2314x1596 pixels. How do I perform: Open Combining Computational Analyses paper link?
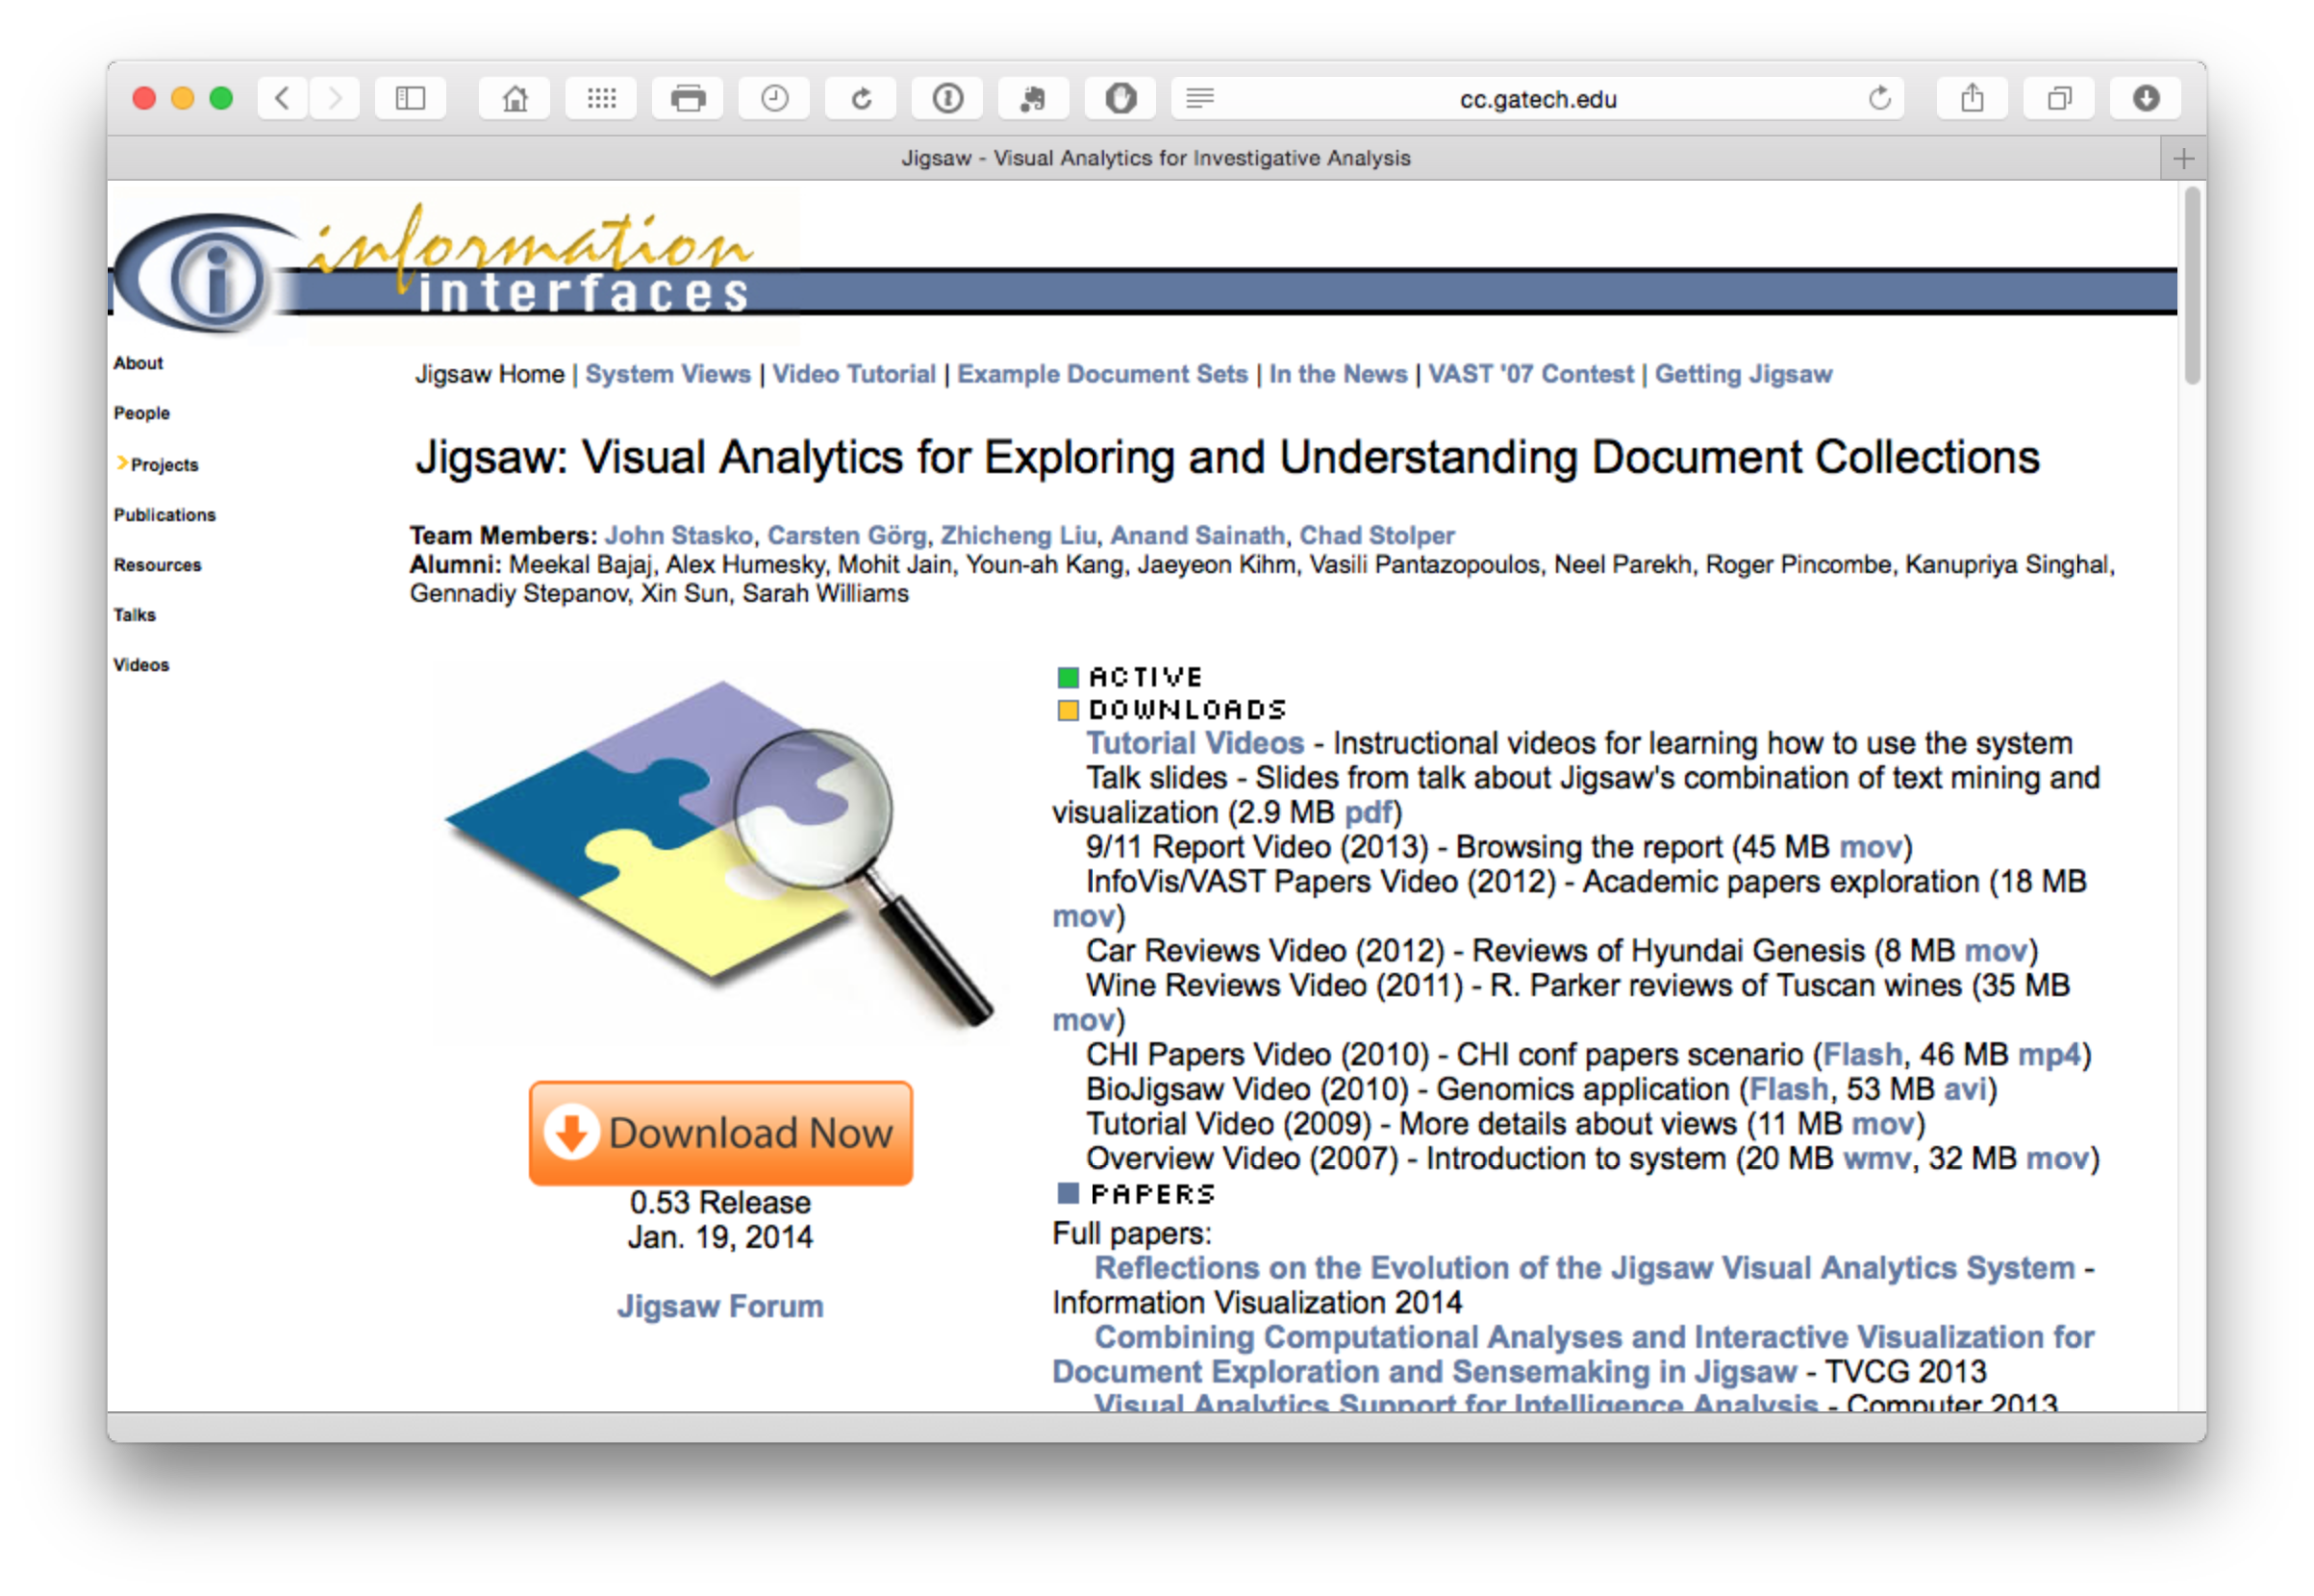1572,1354
